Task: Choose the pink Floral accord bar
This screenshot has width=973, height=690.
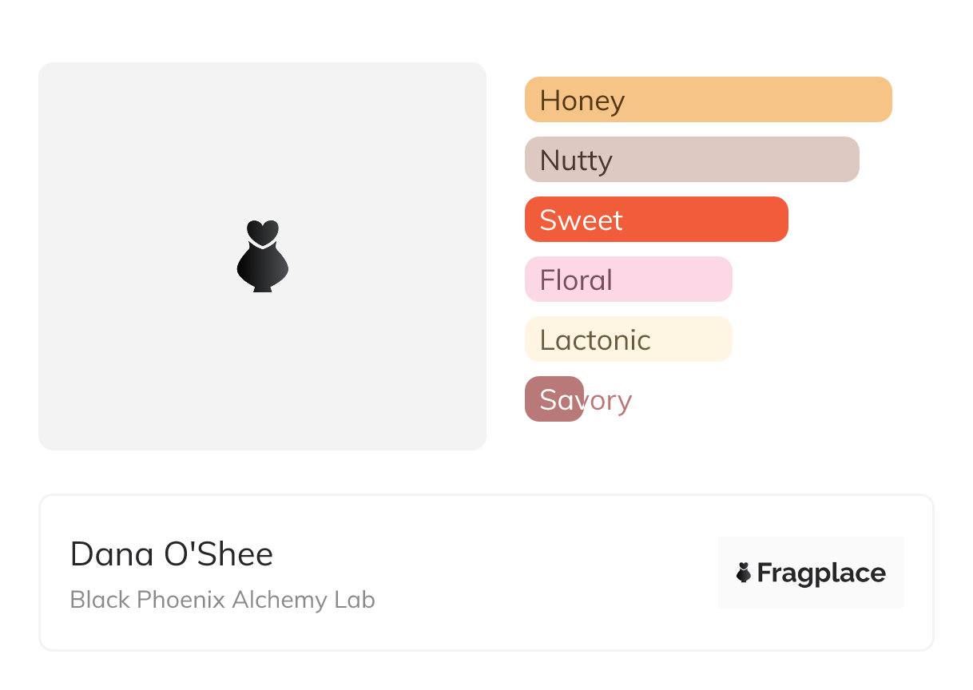Action: pyautogui.click(x=671, y=280)
